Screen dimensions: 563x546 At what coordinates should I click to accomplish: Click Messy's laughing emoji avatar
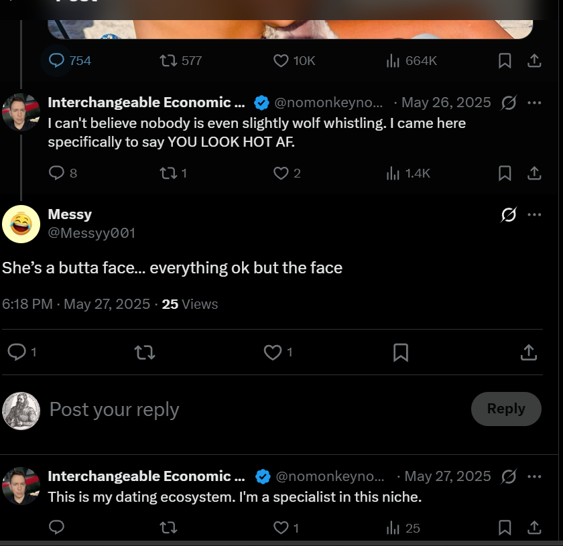click(x=21, y=224)
